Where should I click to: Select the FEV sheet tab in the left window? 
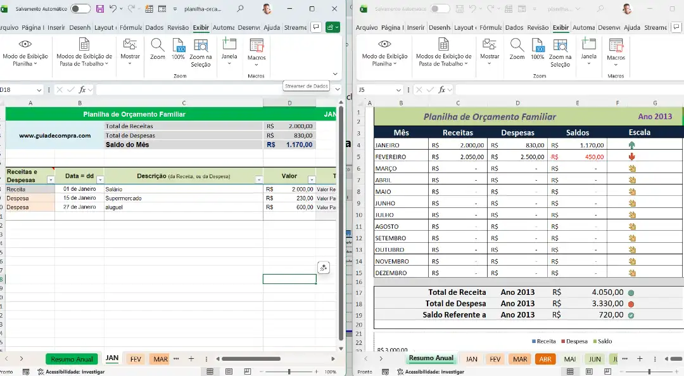[136, 359]
